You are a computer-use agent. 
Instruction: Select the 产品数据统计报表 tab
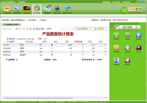(x=11, y=24)
